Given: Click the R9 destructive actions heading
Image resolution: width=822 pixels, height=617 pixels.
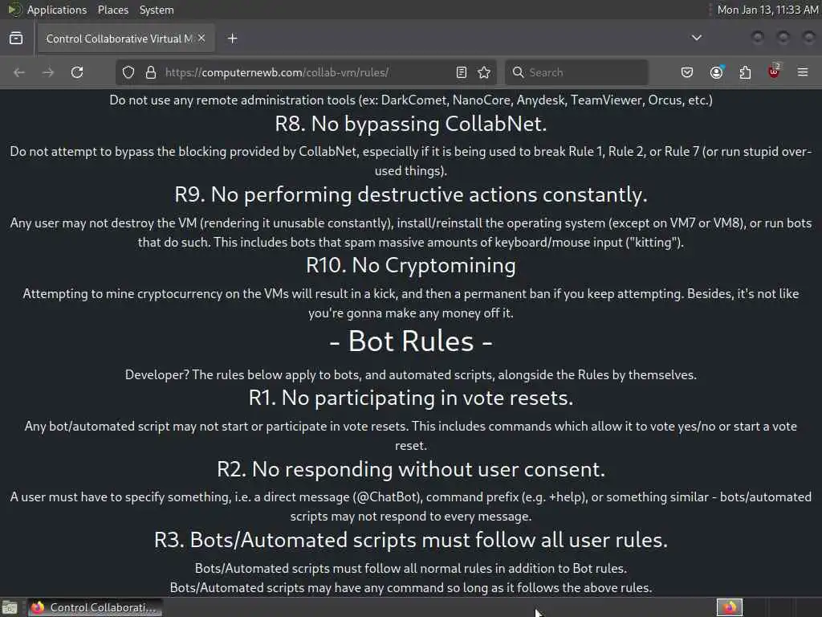Looking at the screenshot, I should [411, 195].
